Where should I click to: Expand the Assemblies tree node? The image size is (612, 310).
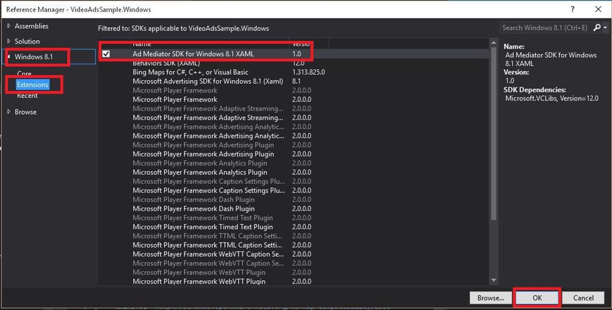8,26
